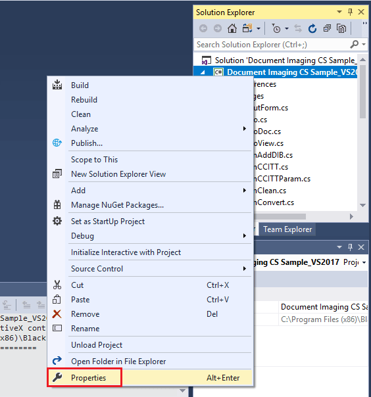Open the Properties object selector dropdown
The height and width of the screenshot is (397, 371).
[x=364, y=262]
